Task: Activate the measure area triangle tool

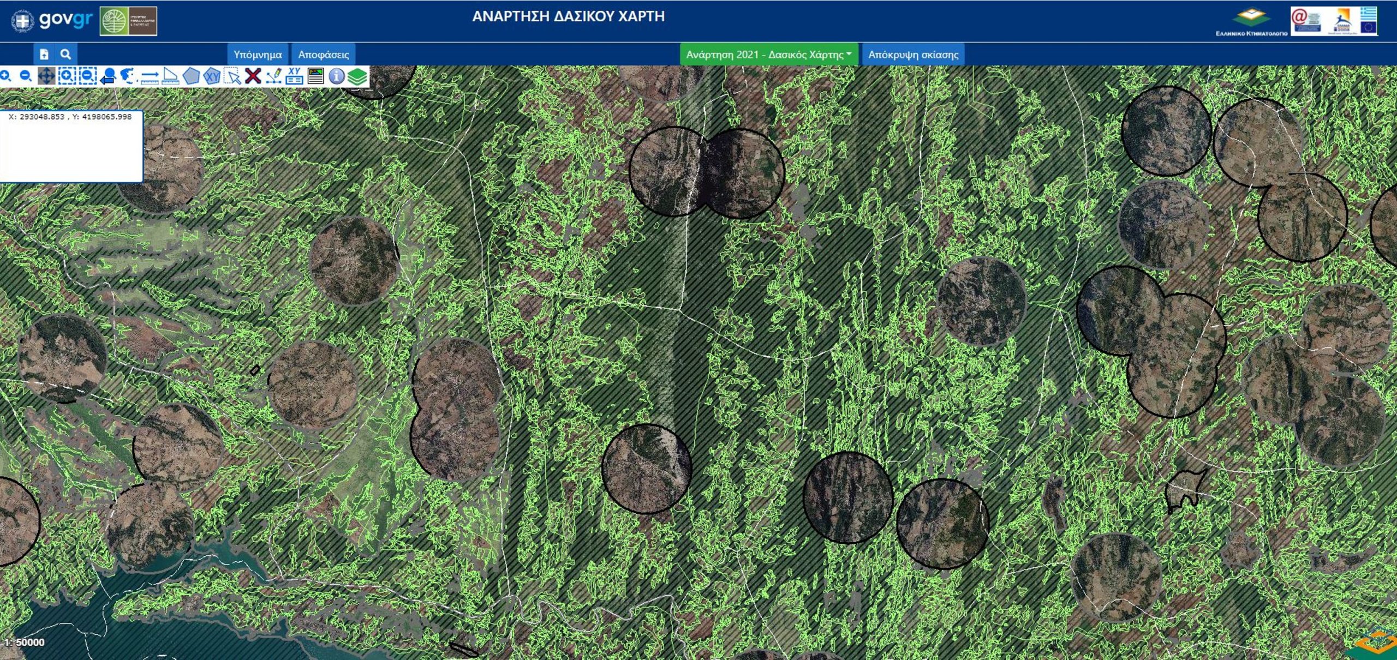Action: tap(170, 76)
